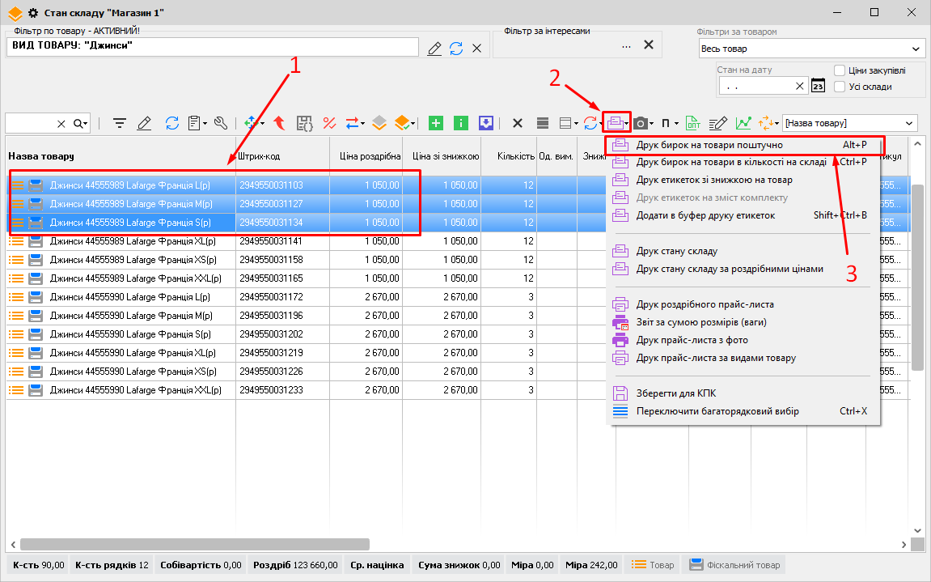The height and width of the screenshot is (582, 931).
Task: Choose 'Друк прайс-листа з фото' menu item
Action: point(692,340)
